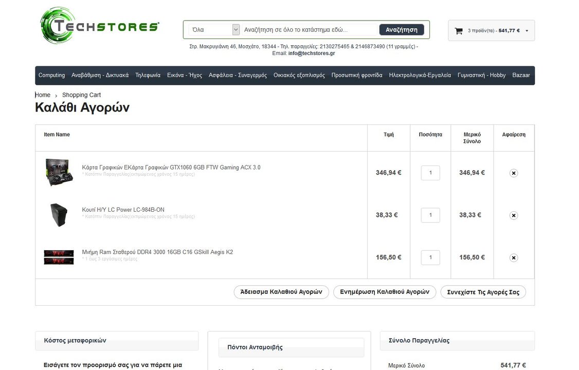Click the Αναζήτηση search button

coord(402,30)
